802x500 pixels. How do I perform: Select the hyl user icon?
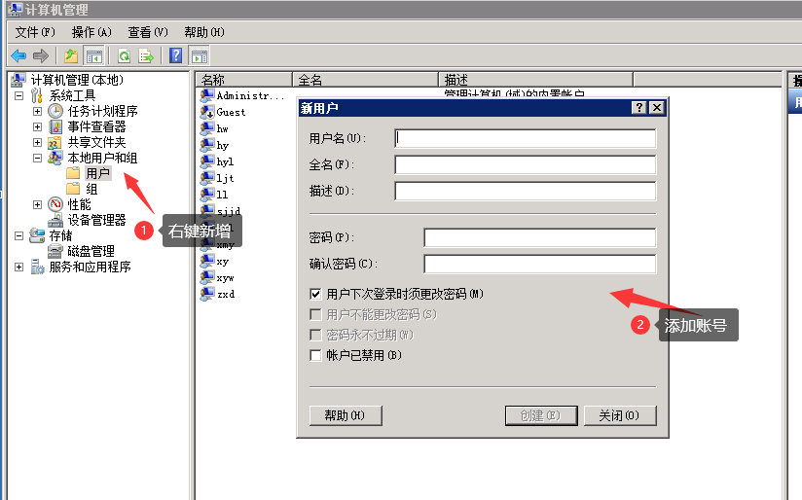tap(207, 161)
